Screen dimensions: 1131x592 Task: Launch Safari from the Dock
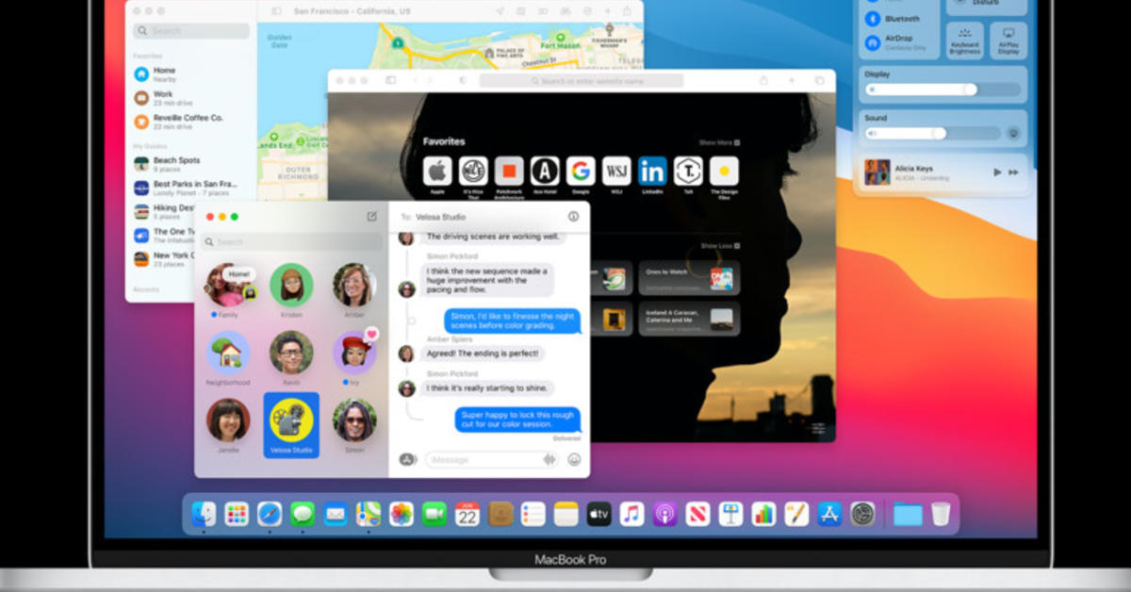pos(270,514)
